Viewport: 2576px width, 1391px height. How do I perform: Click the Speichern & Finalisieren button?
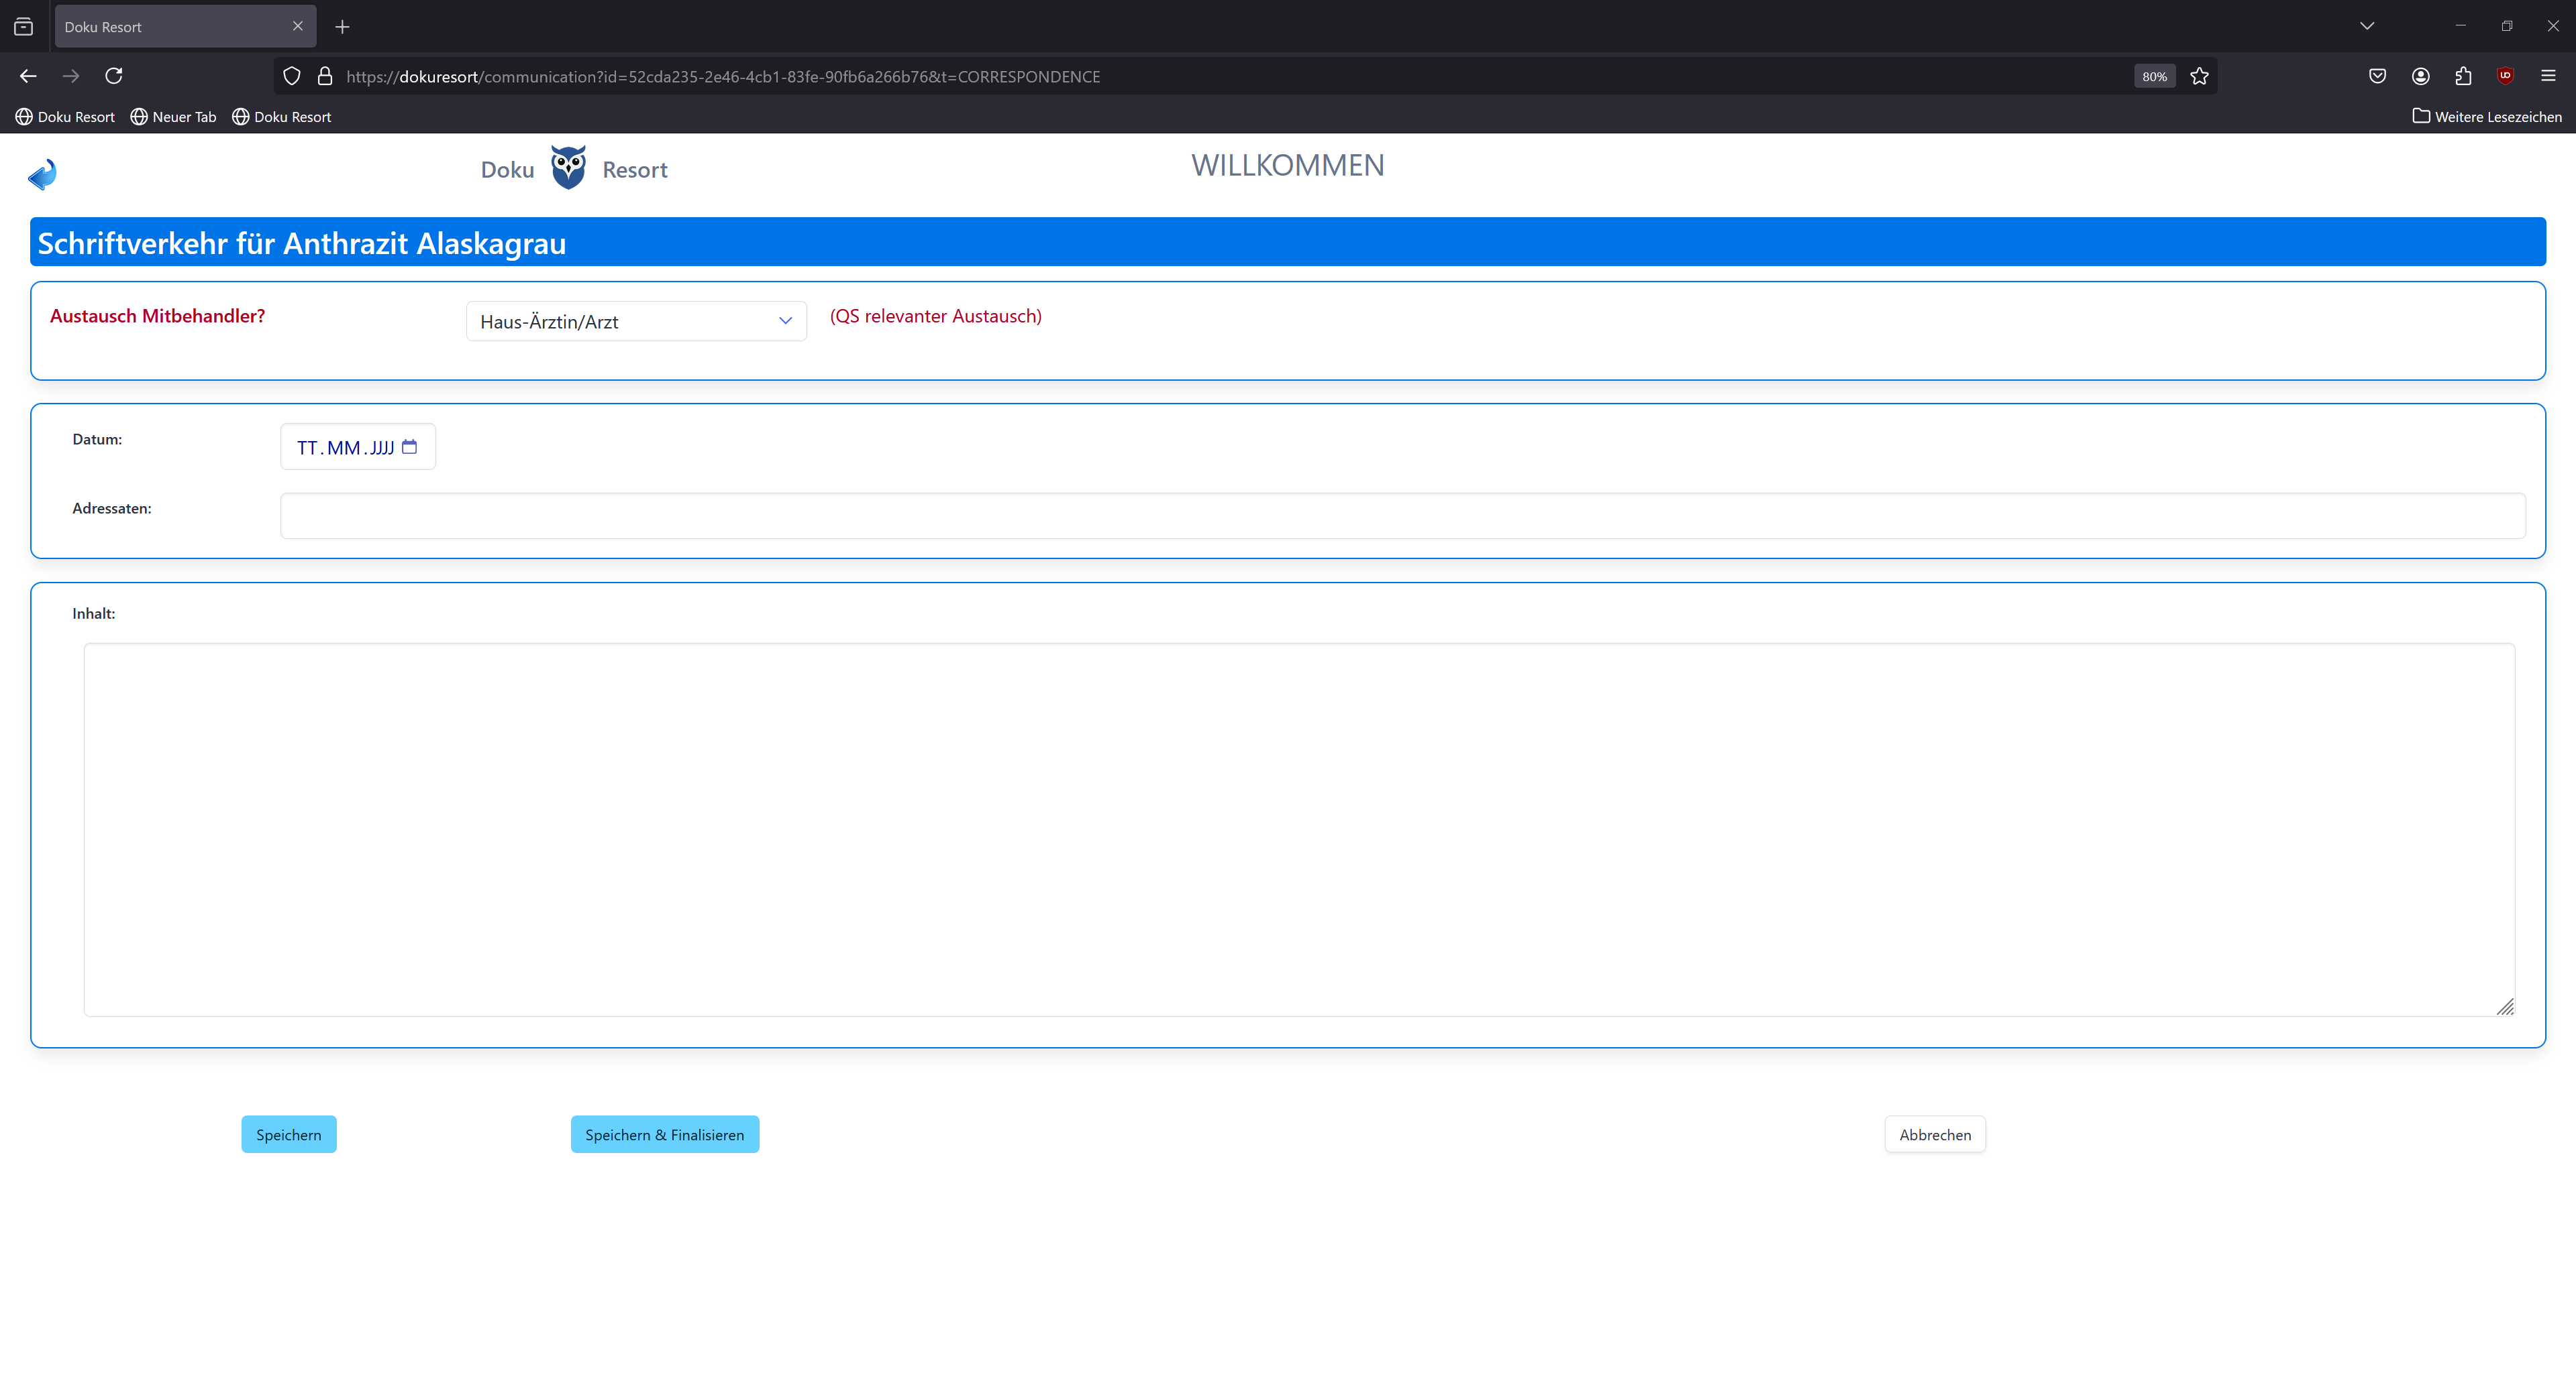pyautogui.click(x=664, y=1134)
